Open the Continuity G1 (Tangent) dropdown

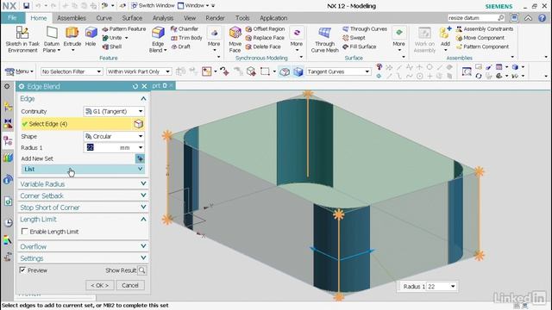pos(114,111)
